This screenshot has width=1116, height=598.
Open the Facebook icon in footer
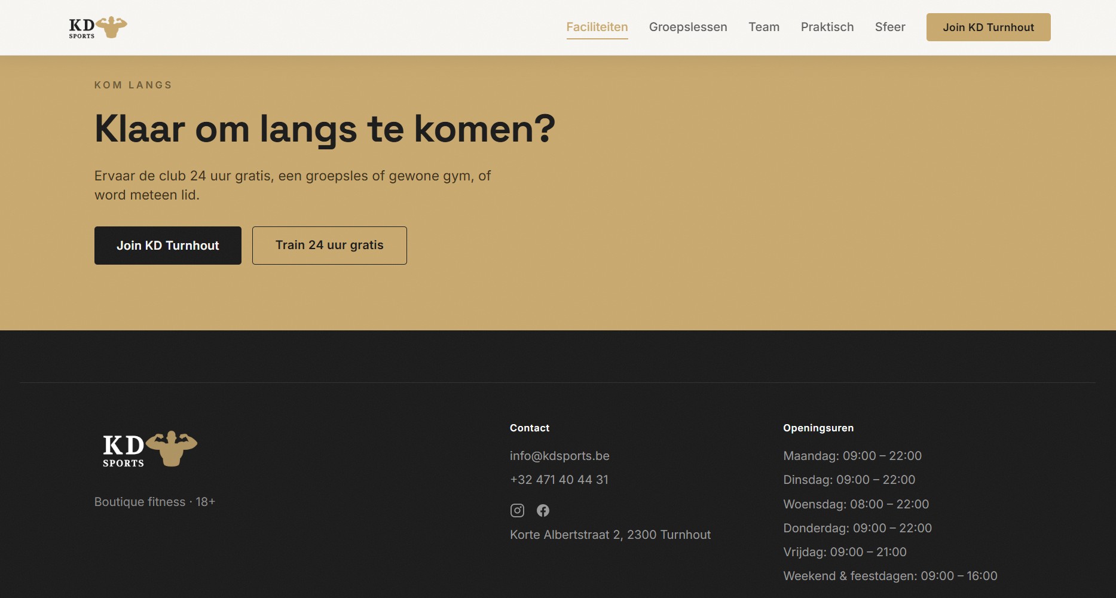point(543,510)
